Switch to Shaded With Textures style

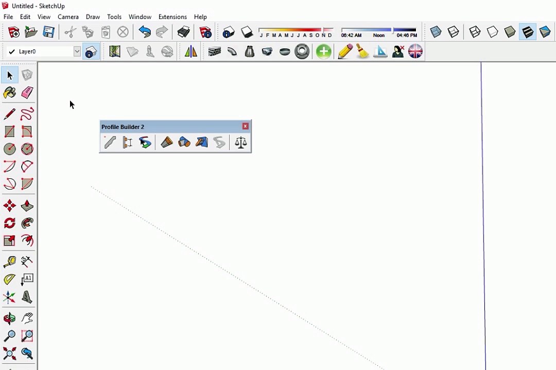pyautogui.click(x=528, y=32)
